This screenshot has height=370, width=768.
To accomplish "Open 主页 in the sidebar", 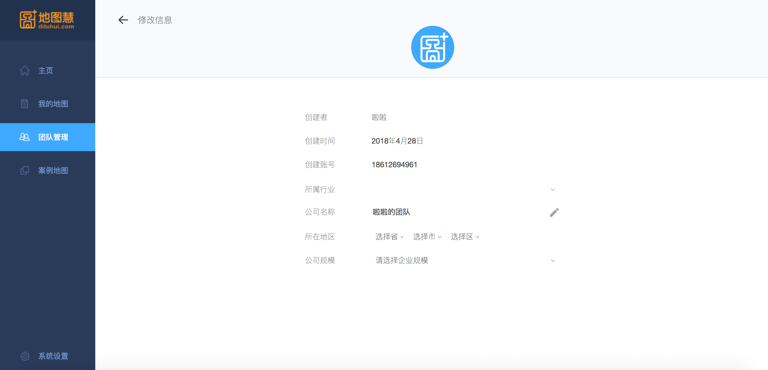I will pyautogui.click(x=47, y=71).
